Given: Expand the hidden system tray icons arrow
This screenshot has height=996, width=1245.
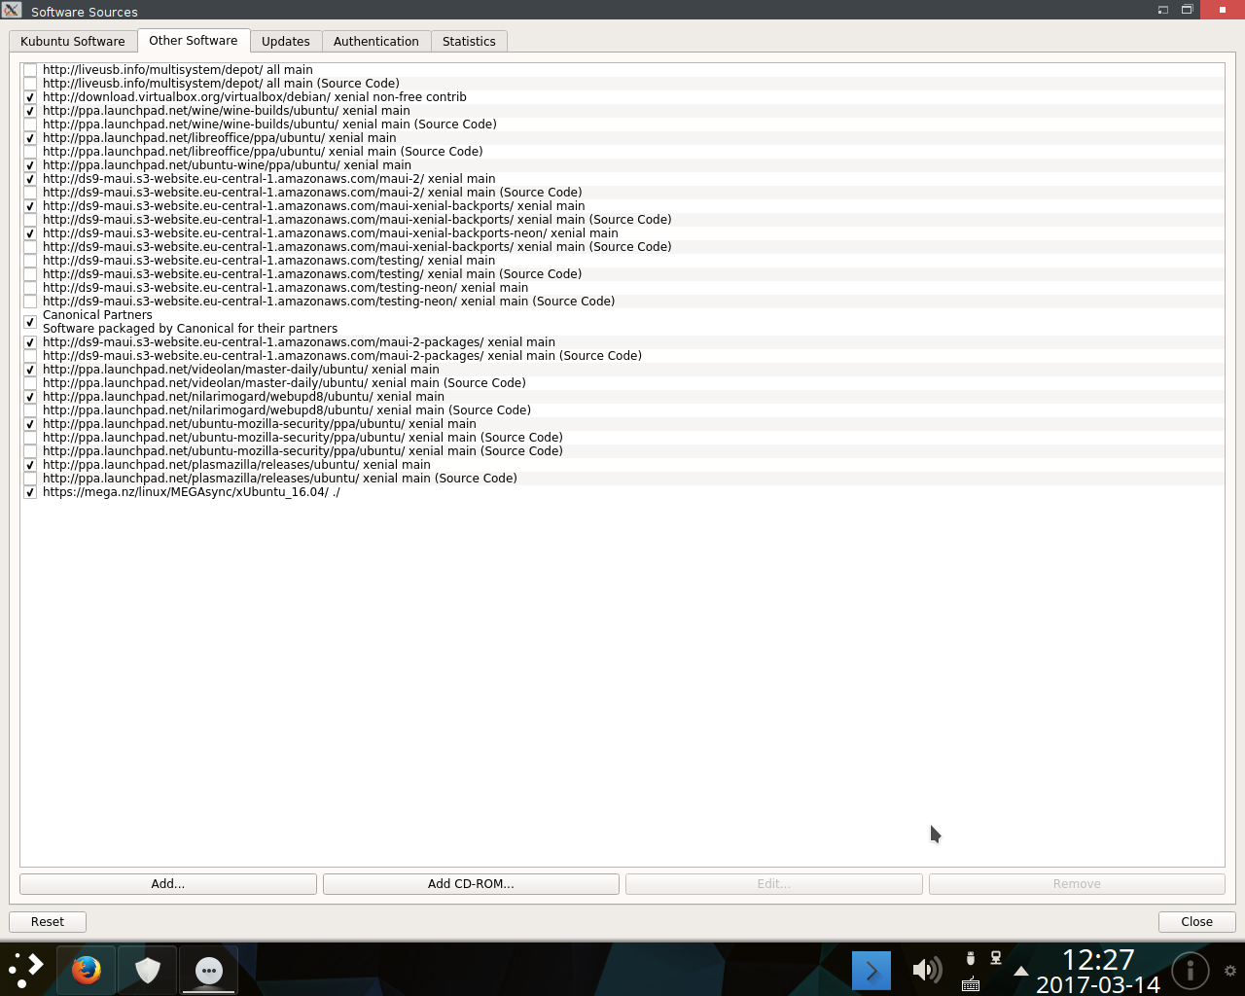Looking at the screenshot, I should (1020, 971).
